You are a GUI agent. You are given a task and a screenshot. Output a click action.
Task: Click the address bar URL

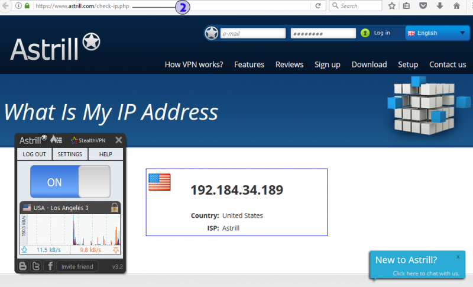(x=82, y=6)
